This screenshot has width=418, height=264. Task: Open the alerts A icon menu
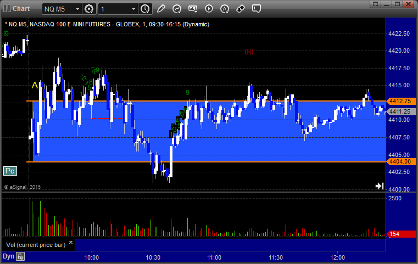tap(225, 9)
